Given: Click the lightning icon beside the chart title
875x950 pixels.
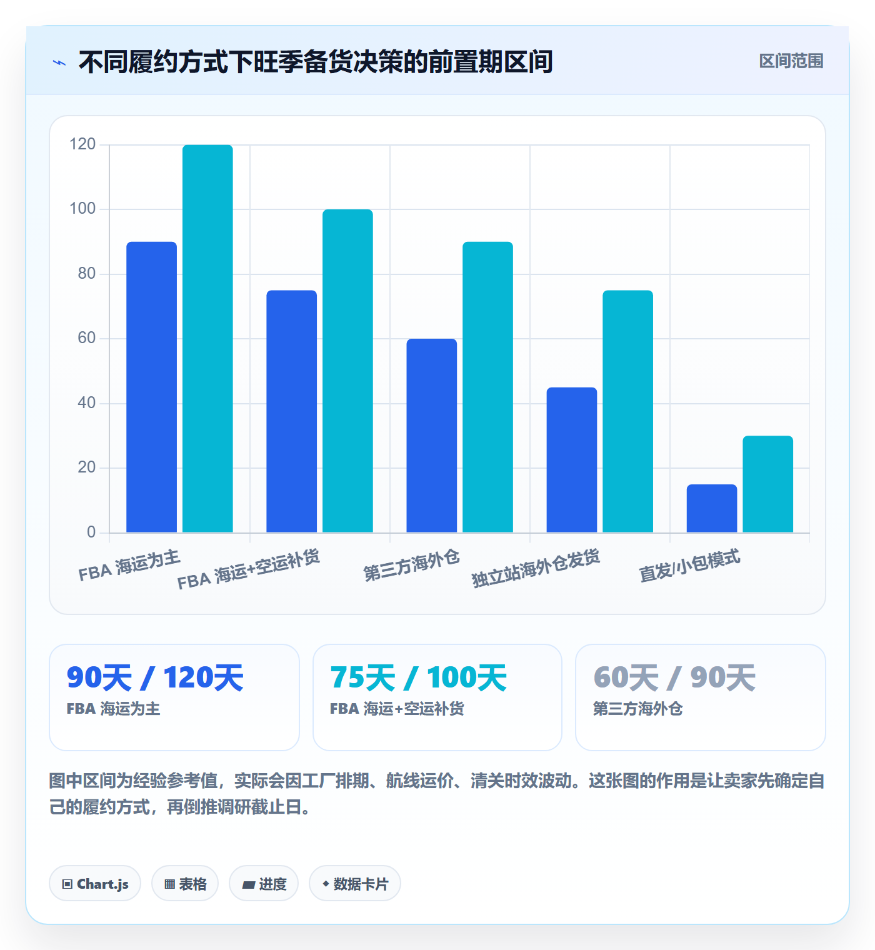Looking at the screenshot, I should tap(59, 62).
